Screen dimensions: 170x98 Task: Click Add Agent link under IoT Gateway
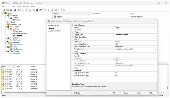click(x=17, y=40)
